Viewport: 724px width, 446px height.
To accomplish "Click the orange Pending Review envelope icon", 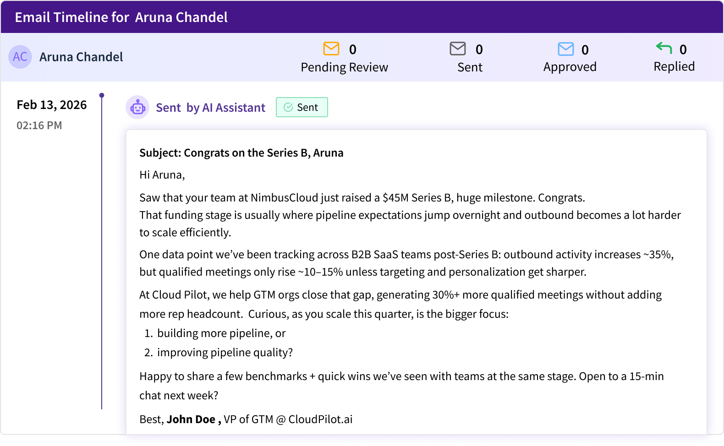I will (x=331, y=49).
